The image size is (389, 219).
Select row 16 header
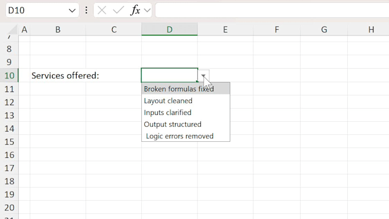pyautogui.click(x=9, y=155)
